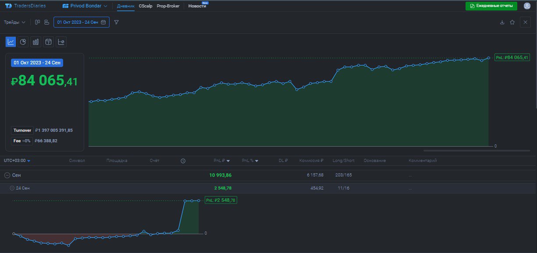Click the DL ₽ column header
The width and height of the screenshot is (537, 253).
click(283, 161)
